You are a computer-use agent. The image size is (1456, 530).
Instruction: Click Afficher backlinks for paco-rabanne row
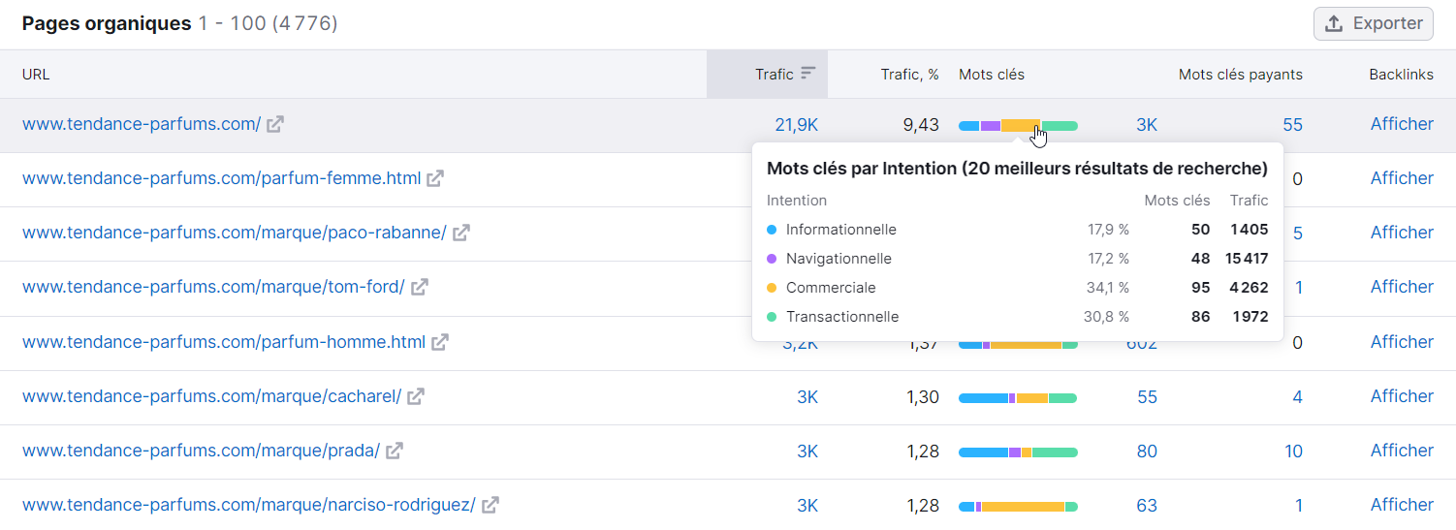pos(1402,233)
